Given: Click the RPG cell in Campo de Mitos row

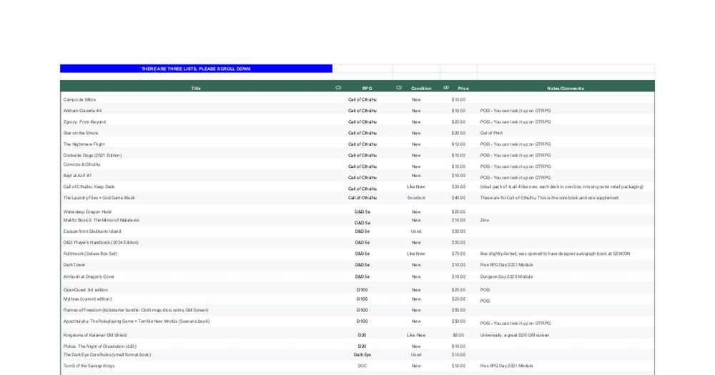Looking at the screenshot, I should click(x=363, y=99).
